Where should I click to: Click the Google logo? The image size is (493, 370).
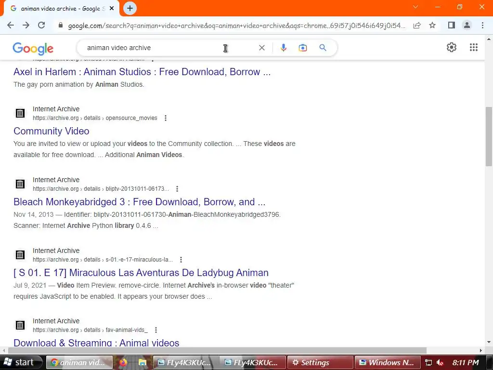pos(33,48)
